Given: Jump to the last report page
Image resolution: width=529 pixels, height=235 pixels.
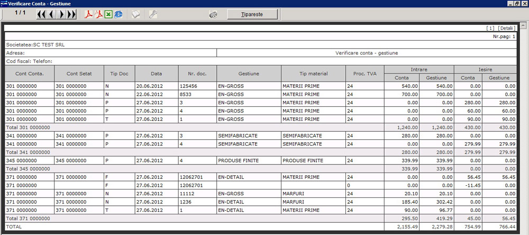Looking at the screenshot, I should pos(71,14).
